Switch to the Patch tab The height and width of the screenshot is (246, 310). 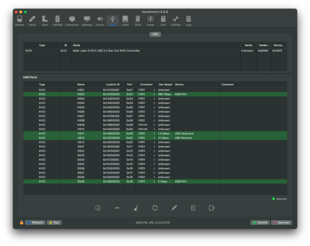(32, 21)
